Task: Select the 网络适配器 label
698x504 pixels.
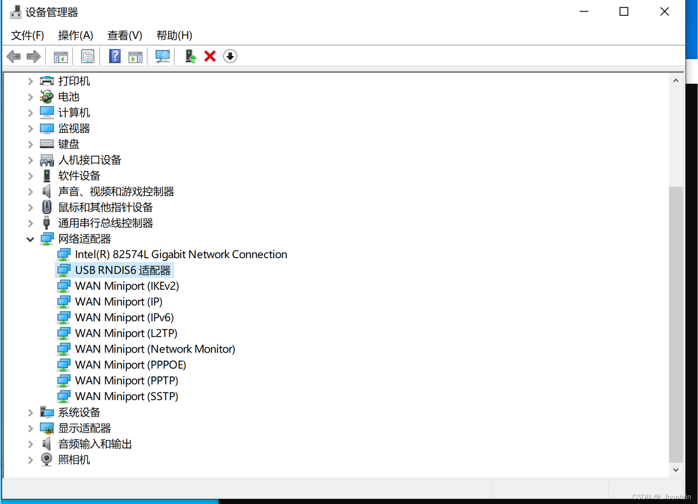Action: pyautogui.click(x=85, y=239)
